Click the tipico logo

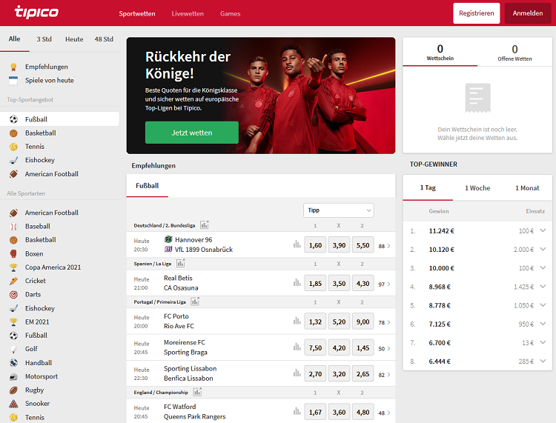36,12
